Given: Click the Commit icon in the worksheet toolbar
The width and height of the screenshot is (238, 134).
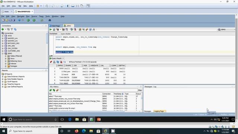Looking at the screenshot, I should (x=71, y=29).
